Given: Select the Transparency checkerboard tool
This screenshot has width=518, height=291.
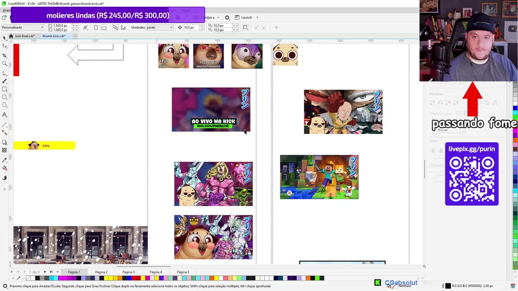Looking at the screenshot, I should coord(4,150).
